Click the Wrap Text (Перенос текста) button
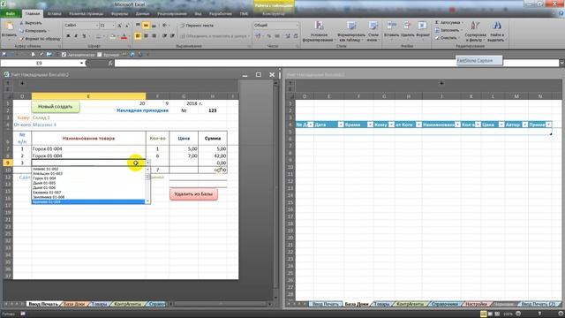 197,26
